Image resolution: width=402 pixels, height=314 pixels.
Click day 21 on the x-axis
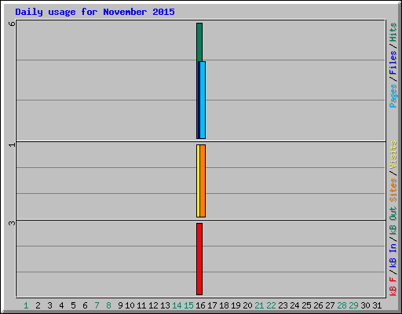(x=259, y=305)
